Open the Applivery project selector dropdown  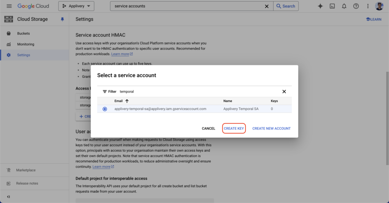click(76, 6)
